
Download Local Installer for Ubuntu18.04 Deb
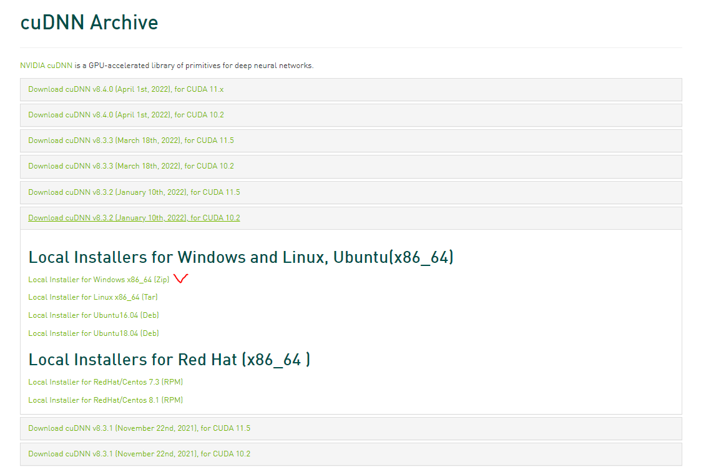coord(94,333)
